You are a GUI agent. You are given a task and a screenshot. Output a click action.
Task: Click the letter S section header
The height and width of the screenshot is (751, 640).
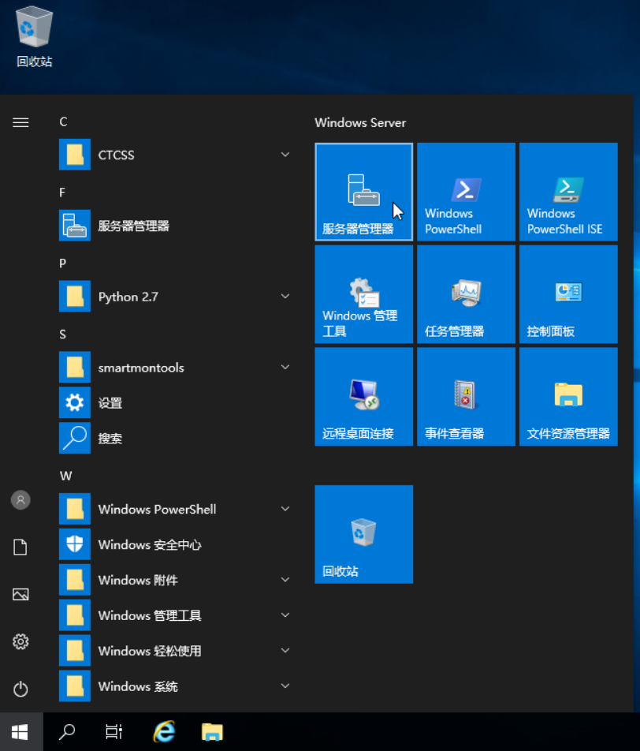(x=63, y=334)
